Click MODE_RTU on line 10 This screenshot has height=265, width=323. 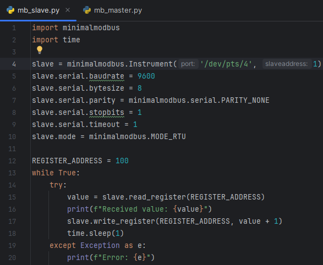tap(168, 136)
